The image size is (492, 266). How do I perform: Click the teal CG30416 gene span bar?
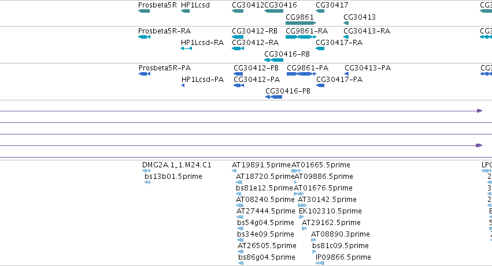(x=273, y=11)
